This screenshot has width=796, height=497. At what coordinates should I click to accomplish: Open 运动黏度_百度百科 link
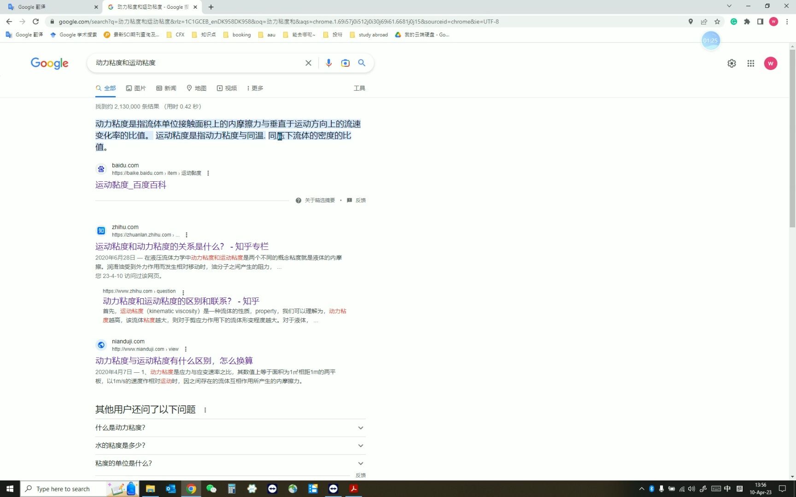pos(131,185)
